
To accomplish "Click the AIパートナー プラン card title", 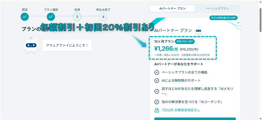I will pyautogui.click(x=173, y=30).
